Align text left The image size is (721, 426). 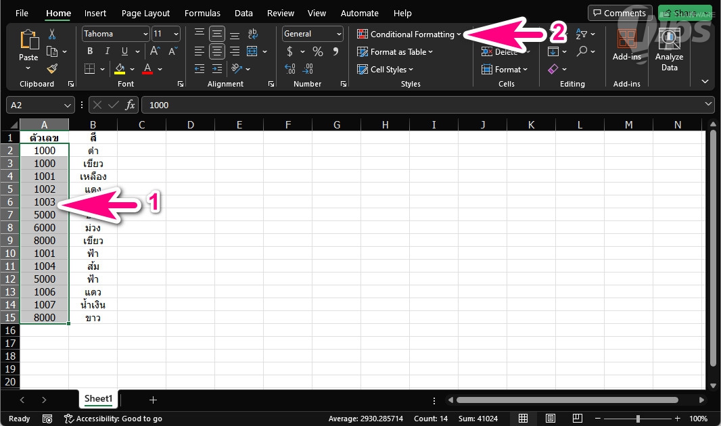coord(199,51)
